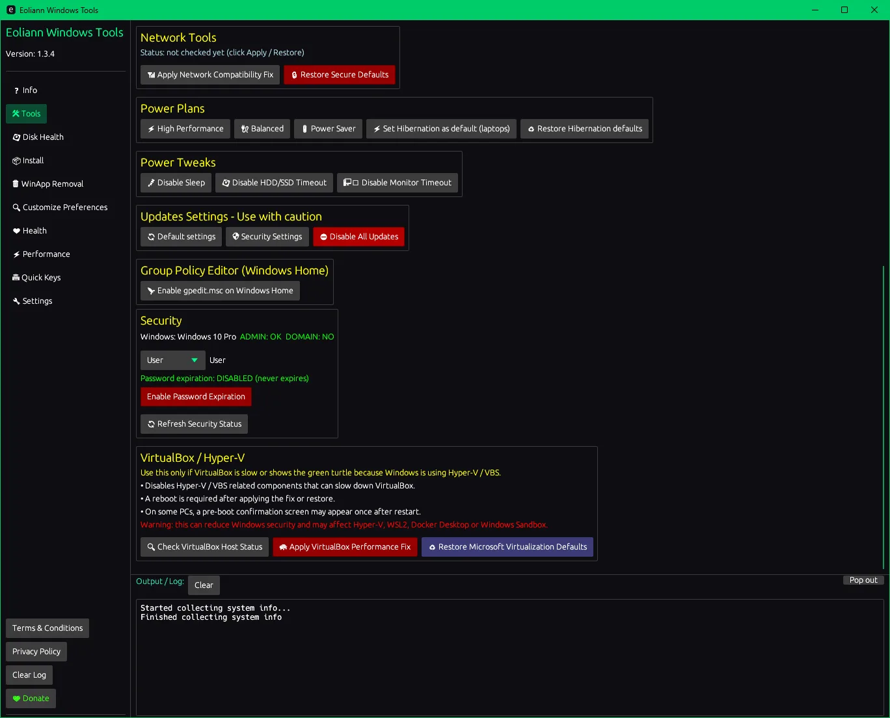
Task: Click the Install package icon
Action: click(x=16, y=161)
